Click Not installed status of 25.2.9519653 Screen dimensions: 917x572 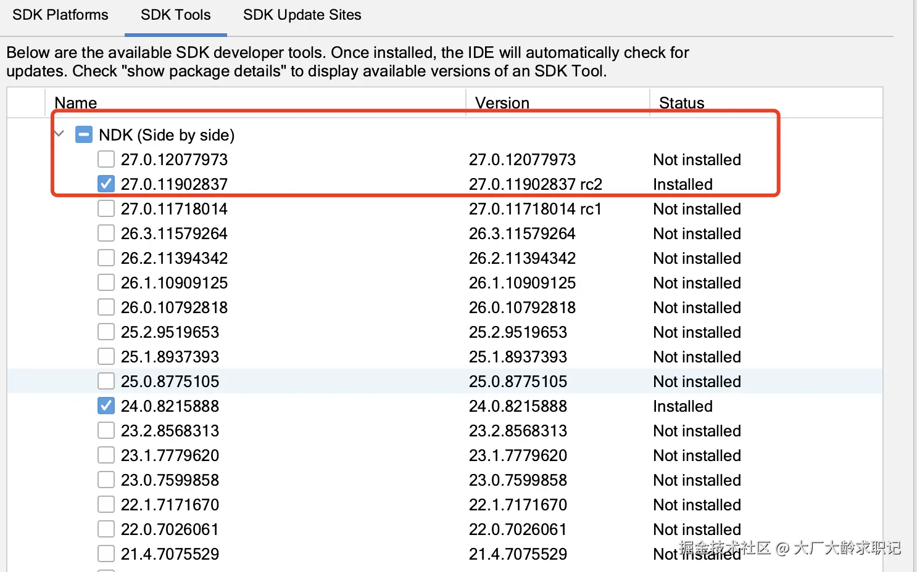[x=697, y=332]
